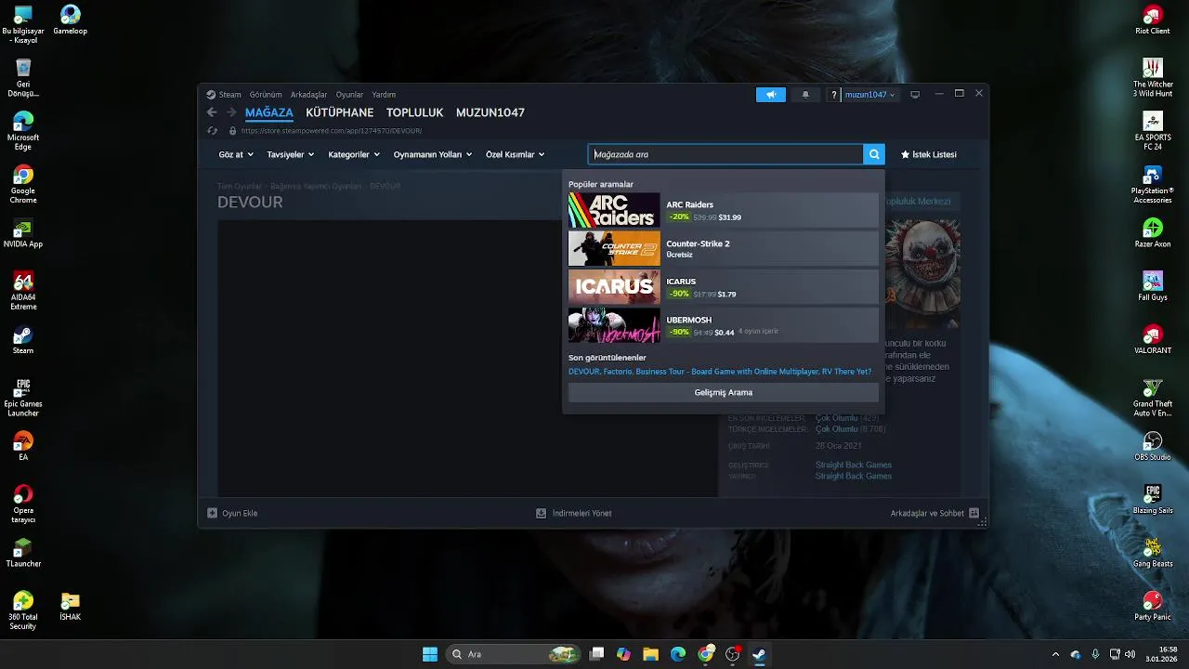
Task: Open the İSHAK folder on desktop
Action: 70,606
